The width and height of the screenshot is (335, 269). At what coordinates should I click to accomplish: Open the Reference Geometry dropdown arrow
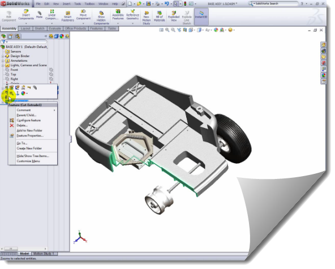coord(132,23)
